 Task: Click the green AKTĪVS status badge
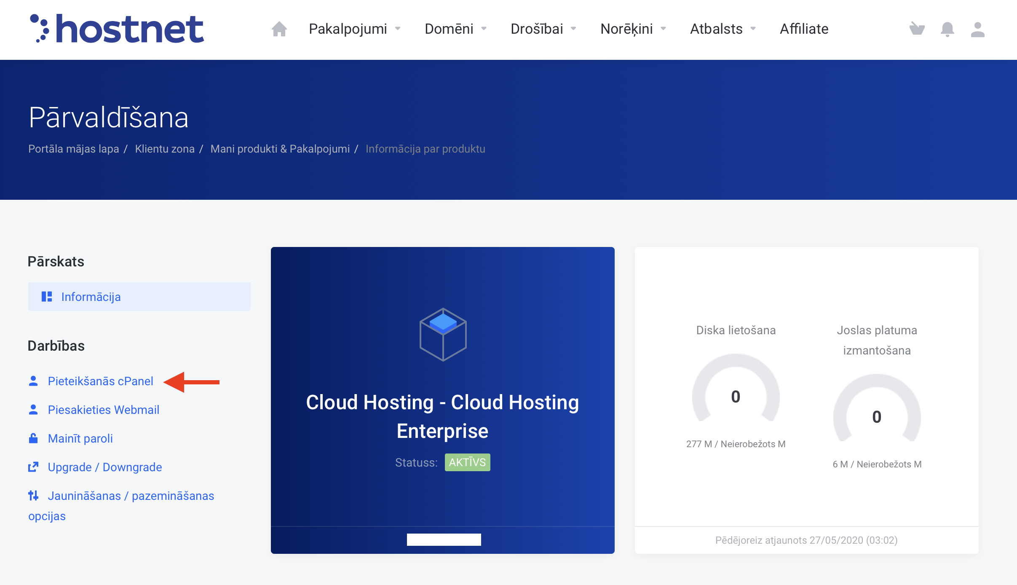[467, 462]
